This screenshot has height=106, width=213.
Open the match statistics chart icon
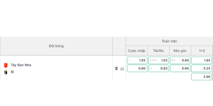(x=122, y=69)
